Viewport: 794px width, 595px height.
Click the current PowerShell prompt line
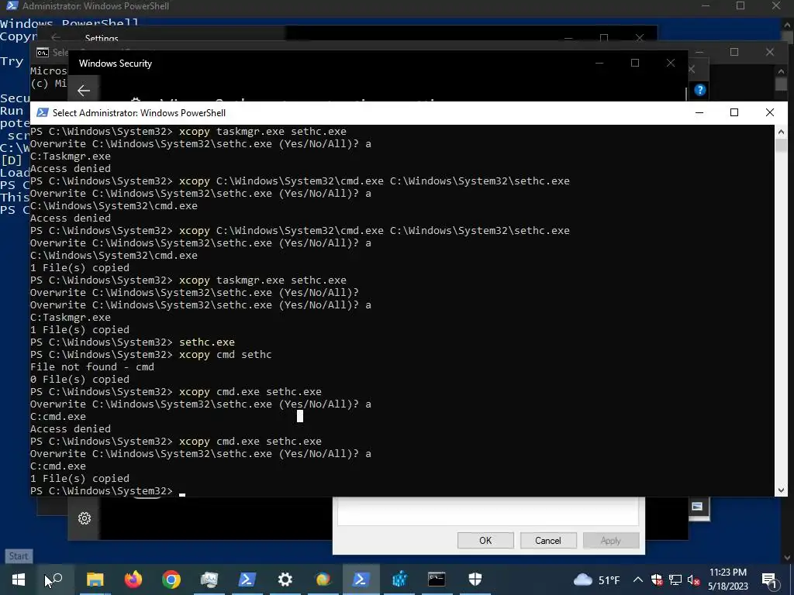tap(108, 490)
